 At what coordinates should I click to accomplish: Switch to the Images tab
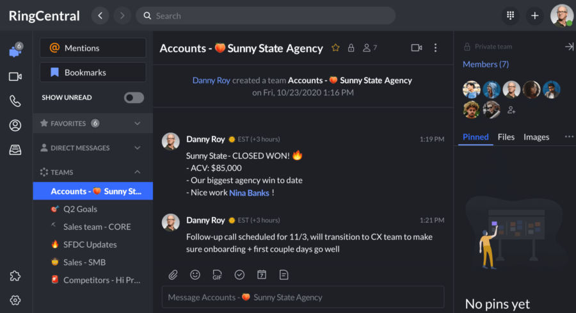(x=536, y=137)
